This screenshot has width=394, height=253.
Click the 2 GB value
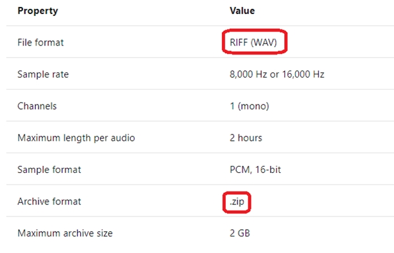coord(240,233)
